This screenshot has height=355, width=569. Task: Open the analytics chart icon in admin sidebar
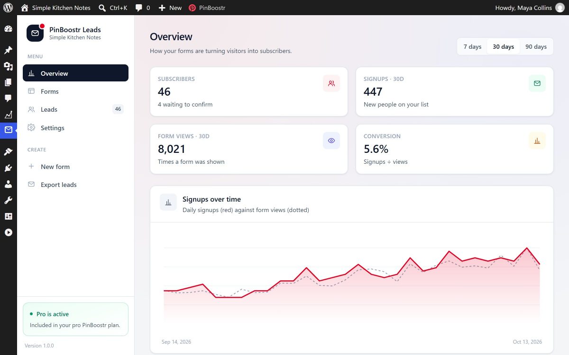coord(8,115)
